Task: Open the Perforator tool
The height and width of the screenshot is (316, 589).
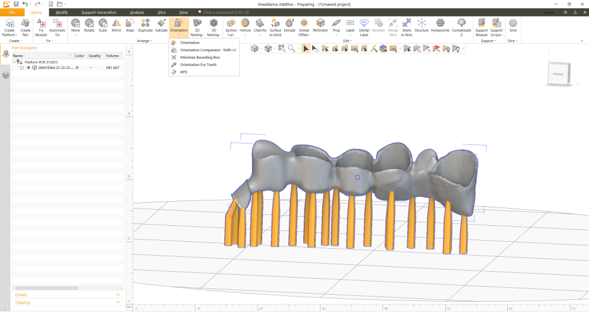Action: coord(320,25)
